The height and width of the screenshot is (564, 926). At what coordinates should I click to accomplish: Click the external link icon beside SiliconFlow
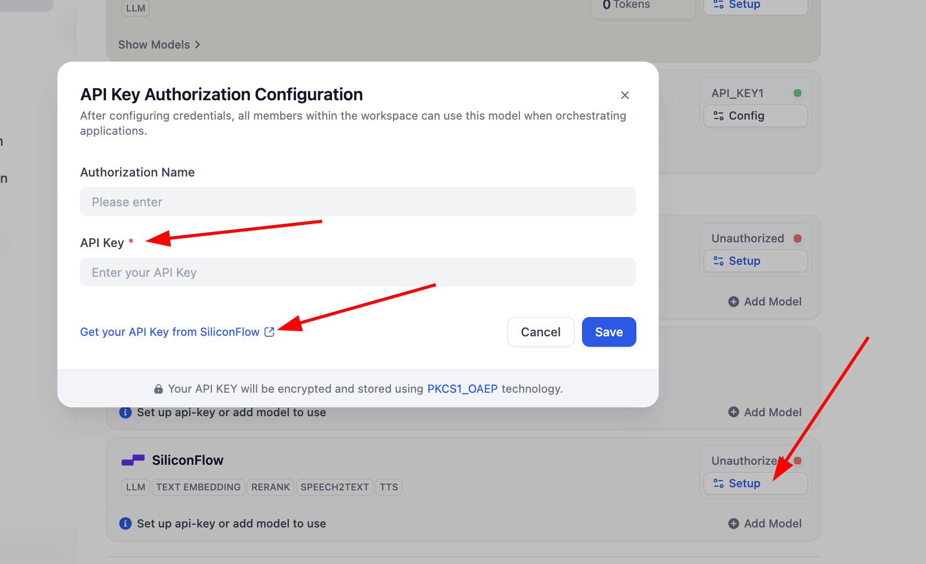click(269, 332)
